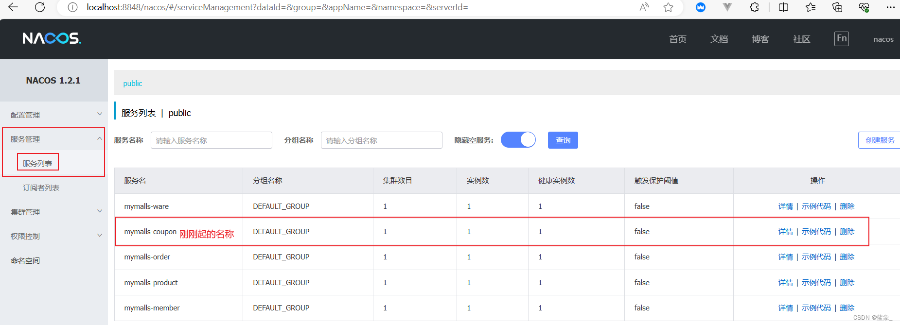Open browser essentials heart icon

tap(864, 7)
